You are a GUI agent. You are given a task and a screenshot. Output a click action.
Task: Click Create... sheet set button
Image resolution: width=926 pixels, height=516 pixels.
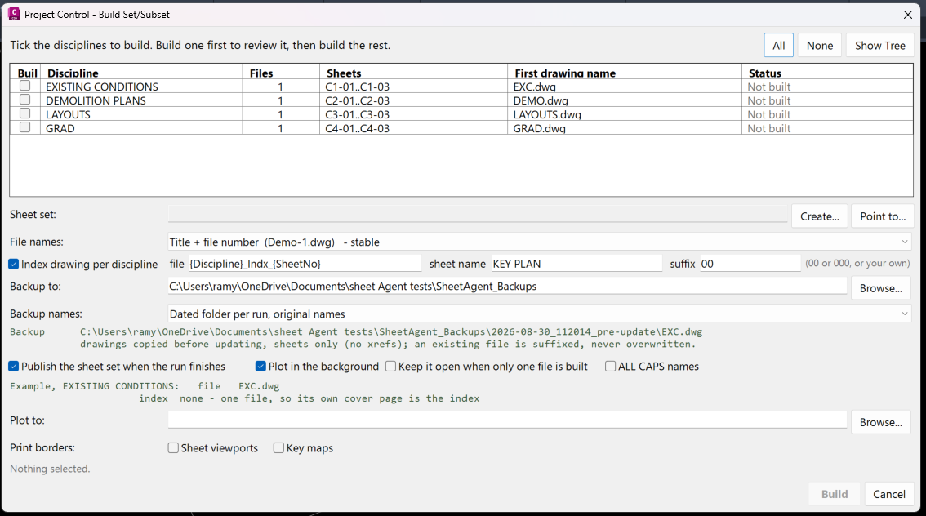[x=820, y=216]
